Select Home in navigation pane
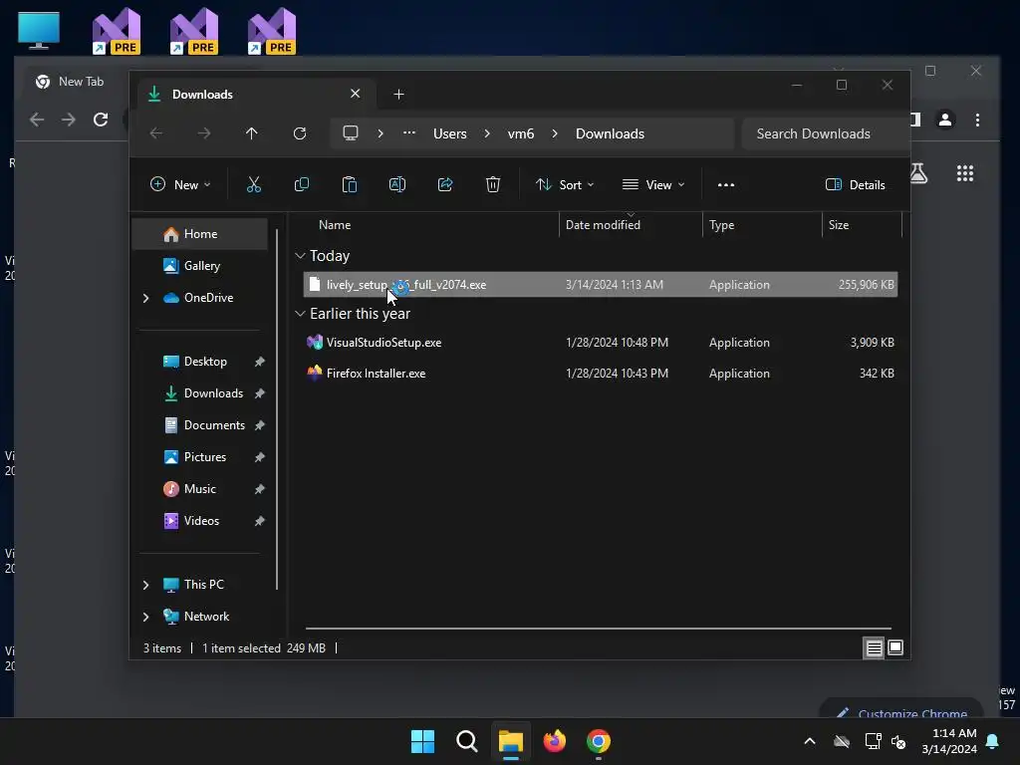Viewport: 1020px width, 765px height. pyautogui.click(x=199, y=234)
